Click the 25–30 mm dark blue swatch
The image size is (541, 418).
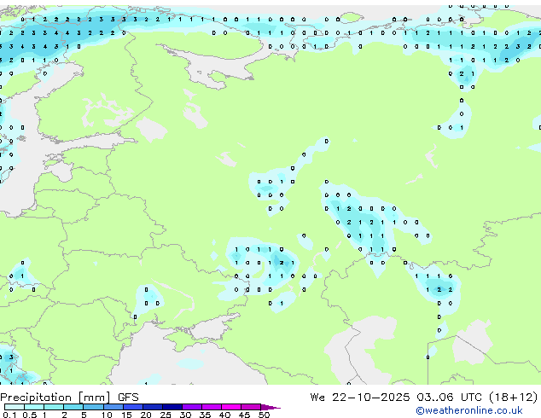(x=172, y=407)
